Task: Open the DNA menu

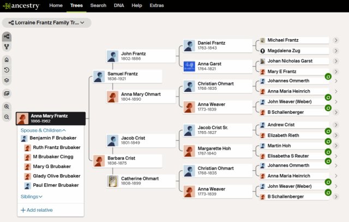Action: point(118,5)
